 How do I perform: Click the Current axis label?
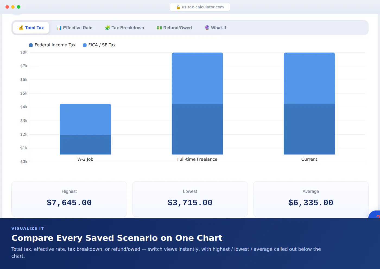pyautogui.click(x=309, y=159)
